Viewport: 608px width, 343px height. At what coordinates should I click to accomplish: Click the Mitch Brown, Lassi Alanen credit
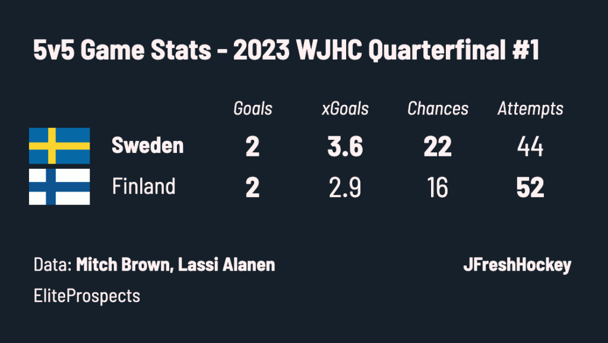click(175, 264)
